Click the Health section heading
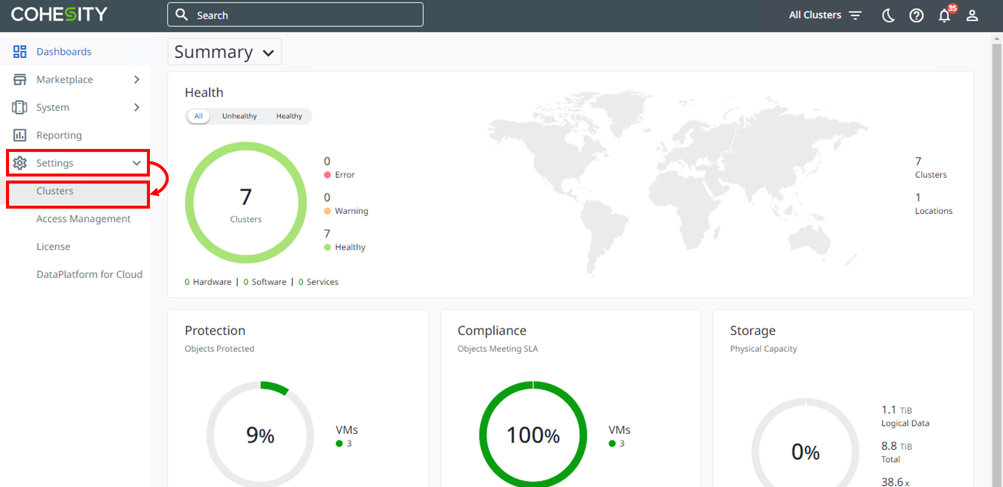This screenshot has height=487, width=1003. pos(204,92)
